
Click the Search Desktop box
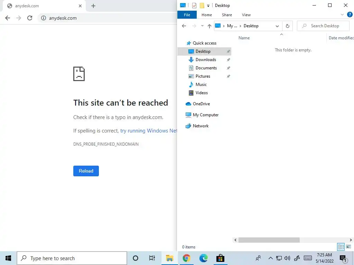pyautogui.click(x=323, y=26)
